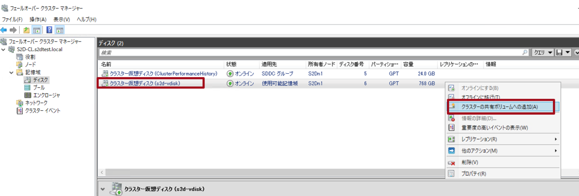
Task: Click the save query floppy-disk icon
Action: [559, 52]
